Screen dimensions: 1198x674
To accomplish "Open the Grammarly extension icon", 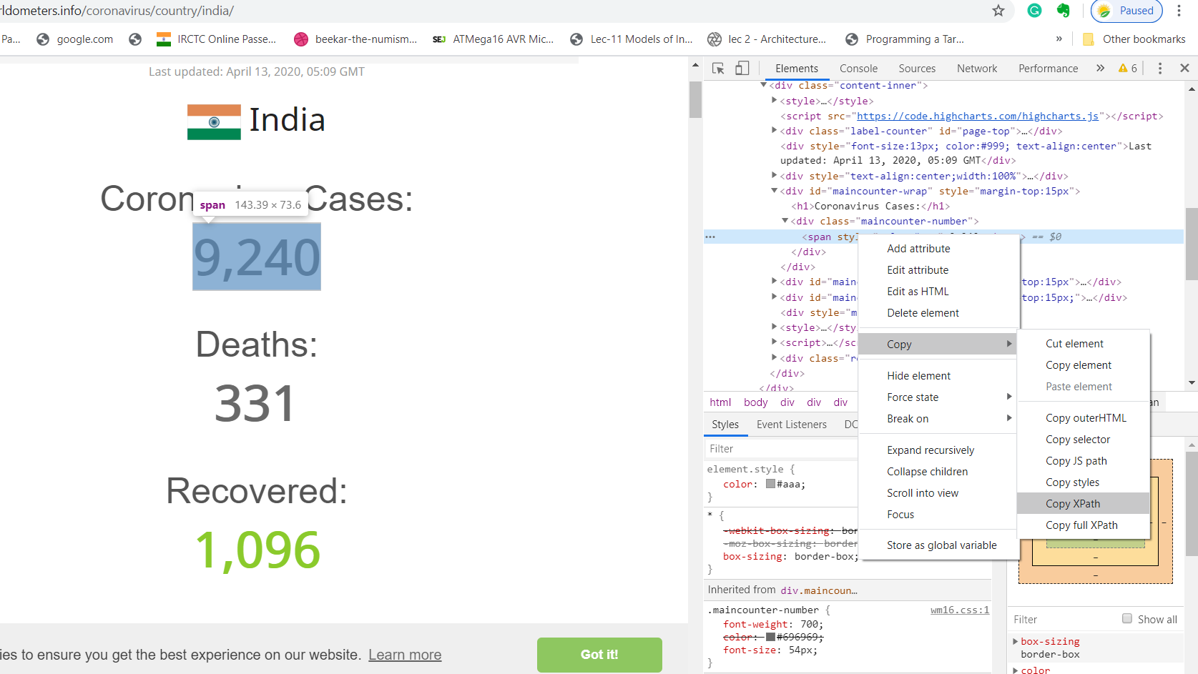I will pyautogui.click(x=1034, y=10).
